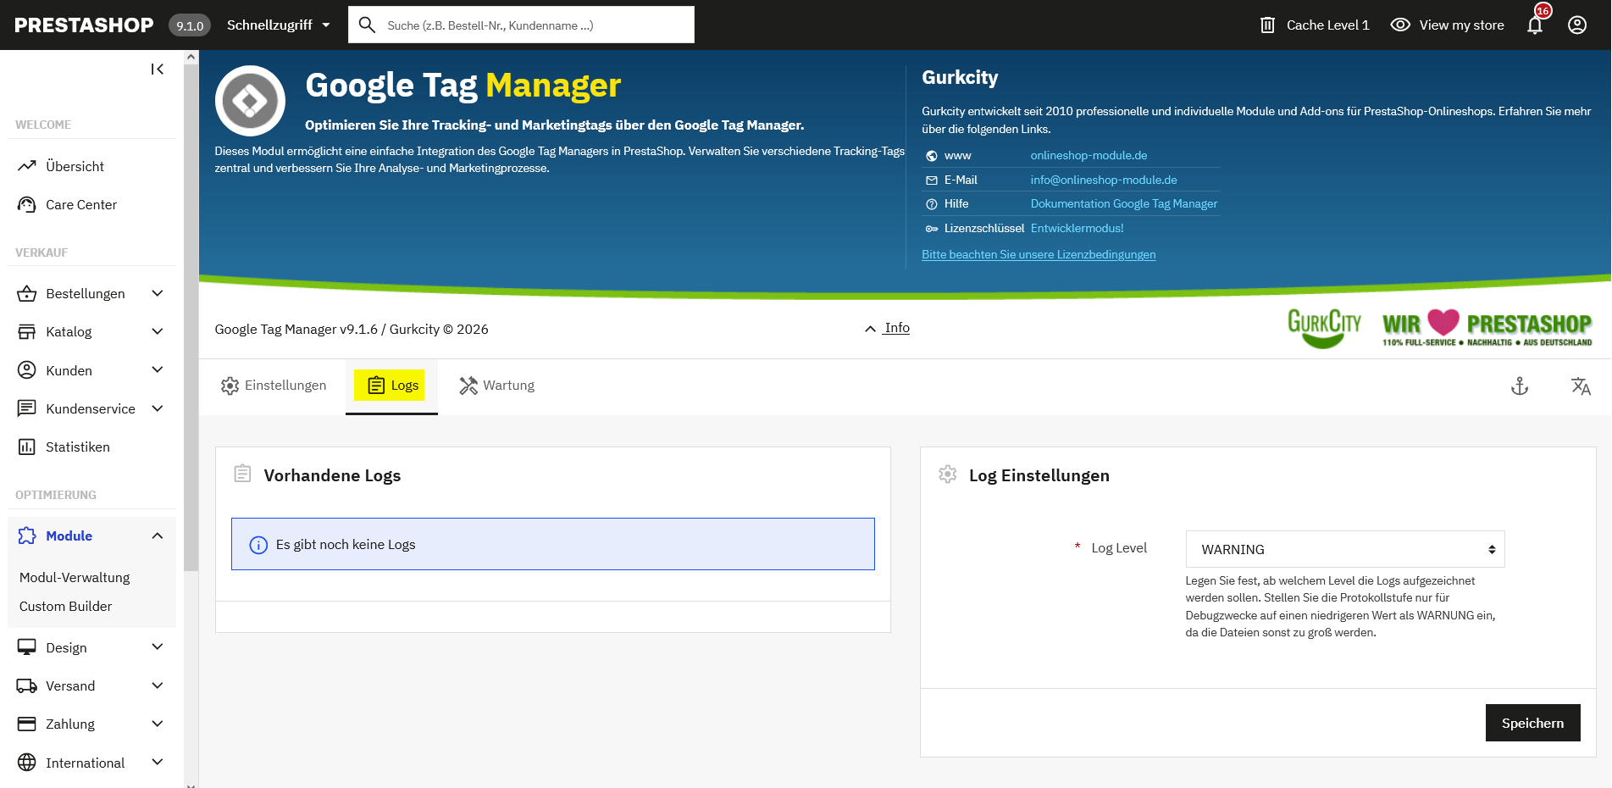Open notifications bell icon
Viewport: 1612px width, 788px height.
(x=1535, y=25)
